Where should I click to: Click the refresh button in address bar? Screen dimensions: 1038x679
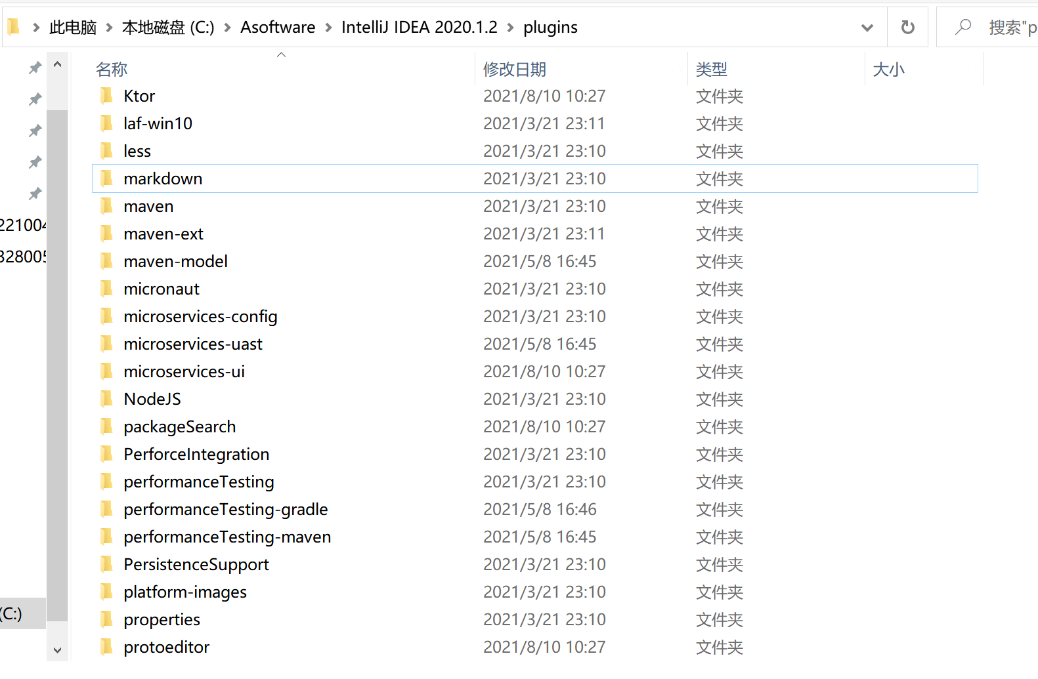pyautogui.click(x=907, y=27)
